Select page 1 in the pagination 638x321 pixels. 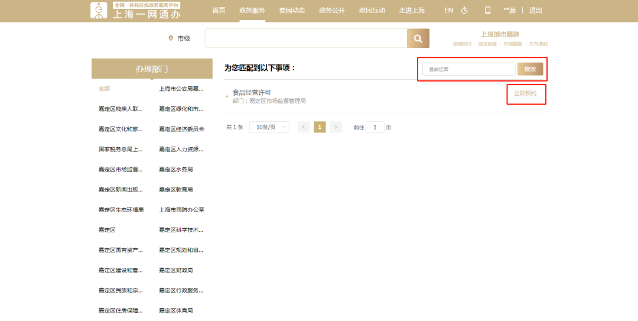320,127
